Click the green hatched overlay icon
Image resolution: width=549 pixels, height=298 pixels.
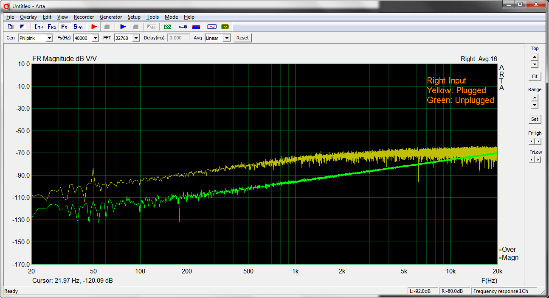[168, 27]
